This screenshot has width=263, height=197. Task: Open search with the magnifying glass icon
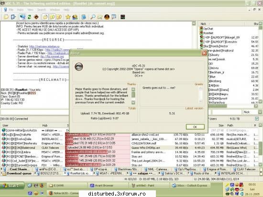[x=93, y=17]
